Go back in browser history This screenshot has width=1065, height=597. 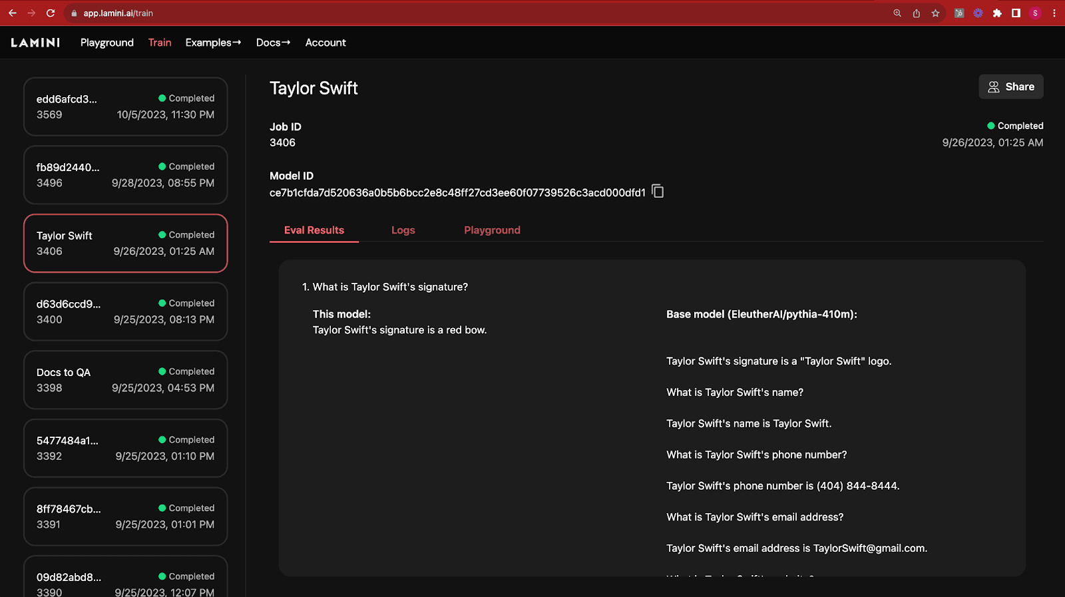13,13
